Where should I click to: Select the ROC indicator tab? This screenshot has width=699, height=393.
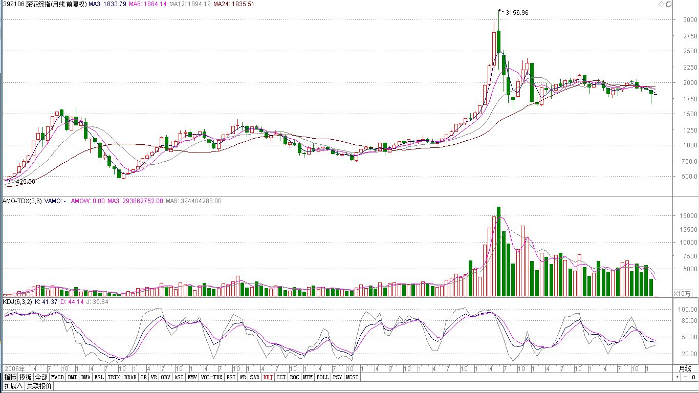click(294, 377)
